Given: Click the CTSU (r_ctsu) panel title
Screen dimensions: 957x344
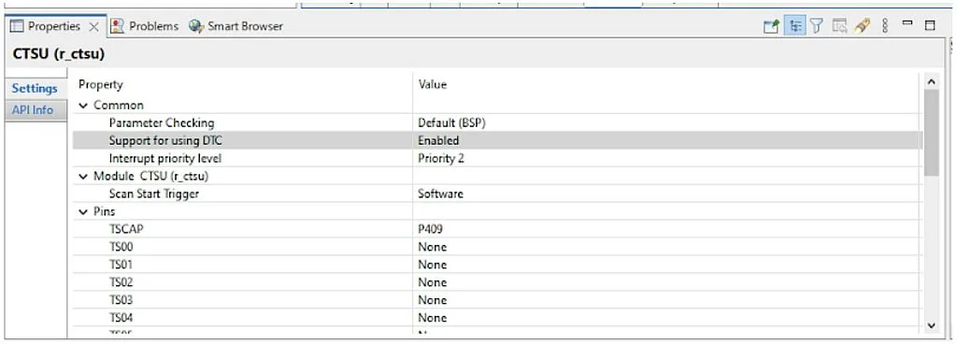Looking at the screenshot, I should tap(59, 53).
